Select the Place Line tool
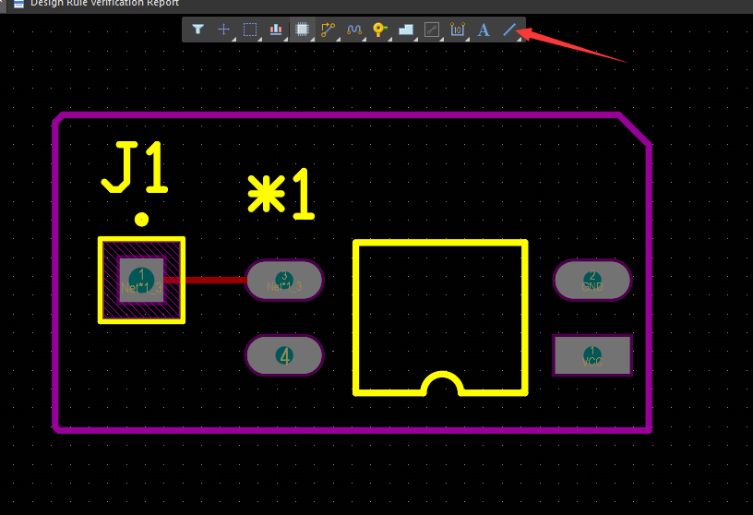Viewport: 753px width, 515px height. (509, 30)
